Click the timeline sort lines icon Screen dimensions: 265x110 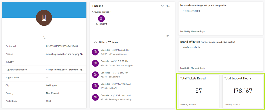[x=168, y=36]
